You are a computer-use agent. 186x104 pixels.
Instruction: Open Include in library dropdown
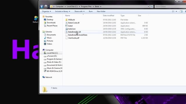[63, 12]
